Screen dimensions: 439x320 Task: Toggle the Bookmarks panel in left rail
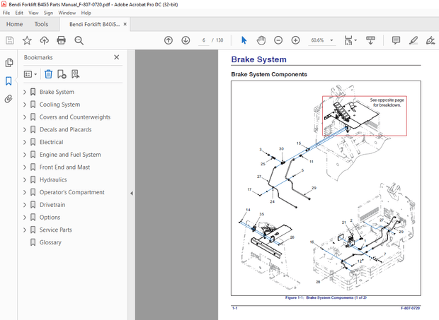[x=8, y=81]
